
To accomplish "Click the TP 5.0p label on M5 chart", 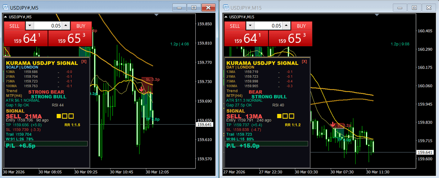I will tap(153, 119).
